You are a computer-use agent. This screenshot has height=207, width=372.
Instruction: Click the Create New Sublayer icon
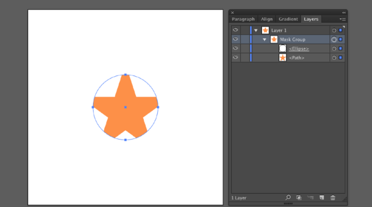(x=310, y=197)
